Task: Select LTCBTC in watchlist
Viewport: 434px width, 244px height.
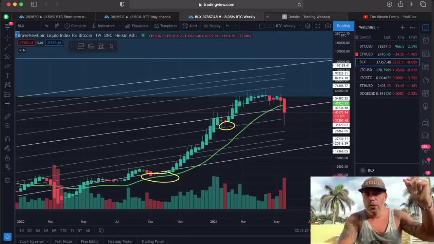Action: [387, 78]
